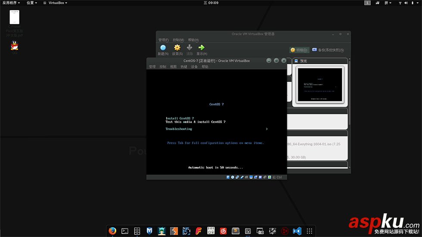This screenshot has height=237, width=422.
Task: Open the screenshot camera tool in dock
Action: coord(260,231)
